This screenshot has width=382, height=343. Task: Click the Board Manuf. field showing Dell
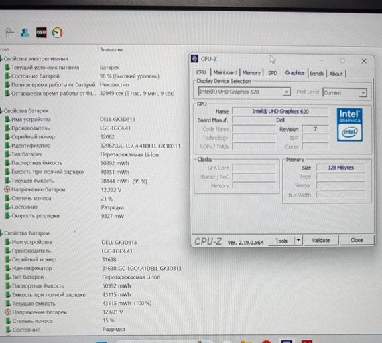point(280,120)
